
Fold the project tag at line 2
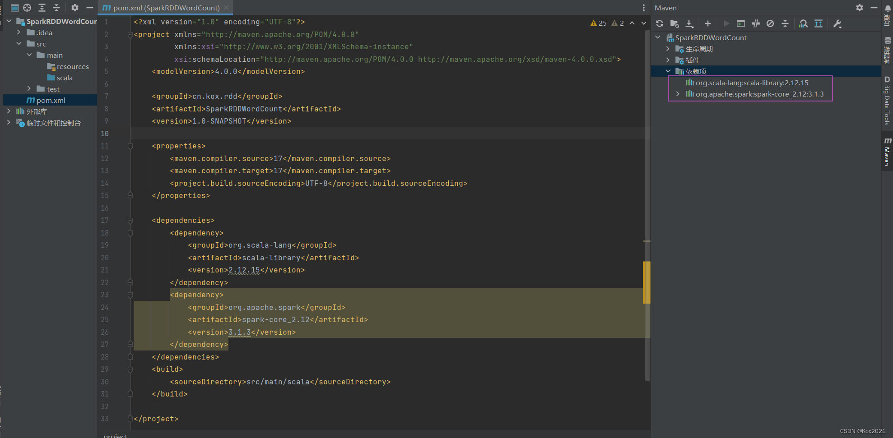[130, 34]
